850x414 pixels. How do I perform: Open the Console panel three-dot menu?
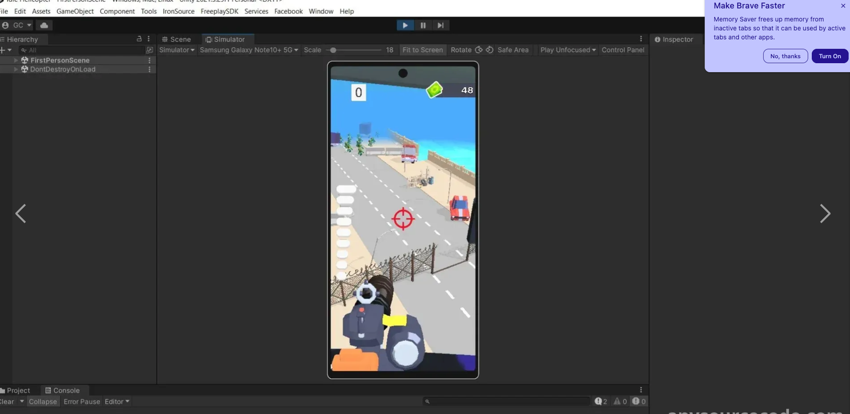641,390
